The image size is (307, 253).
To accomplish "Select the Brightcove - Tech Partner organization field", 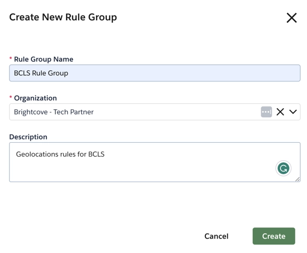I will point(155,112).
